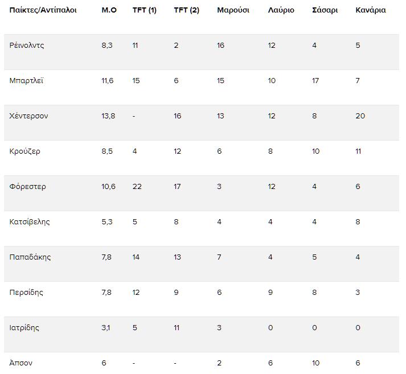Click the Παίκτες/Αντίπαλοι column header
The image size is (406, 374).
43,10
